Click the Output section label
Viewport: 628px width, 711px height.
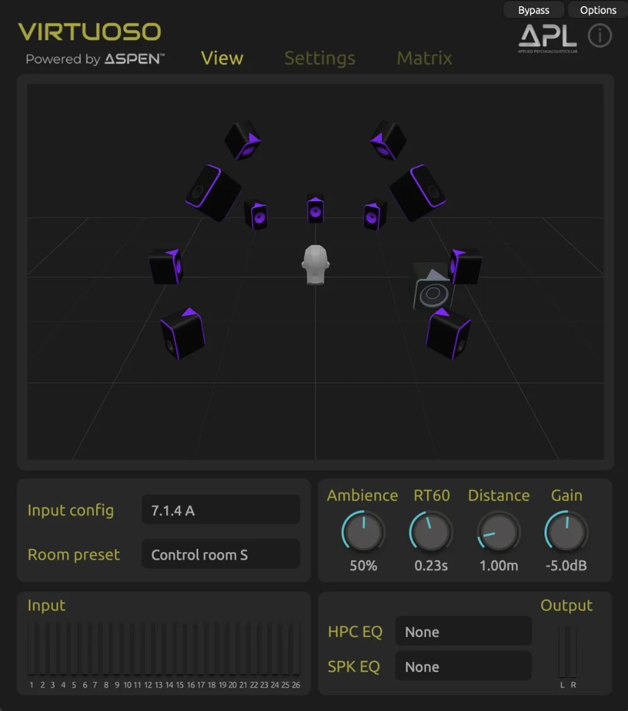click(566, 605)
